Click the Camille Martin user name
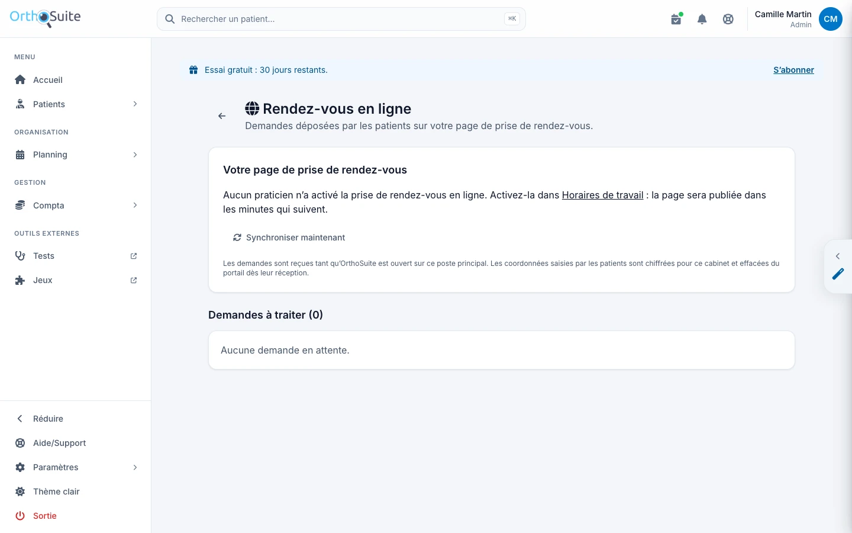 coord(783,14)
